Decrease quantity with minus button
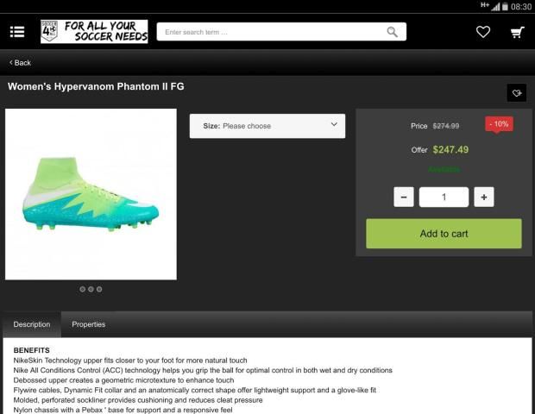 point(404,197)
